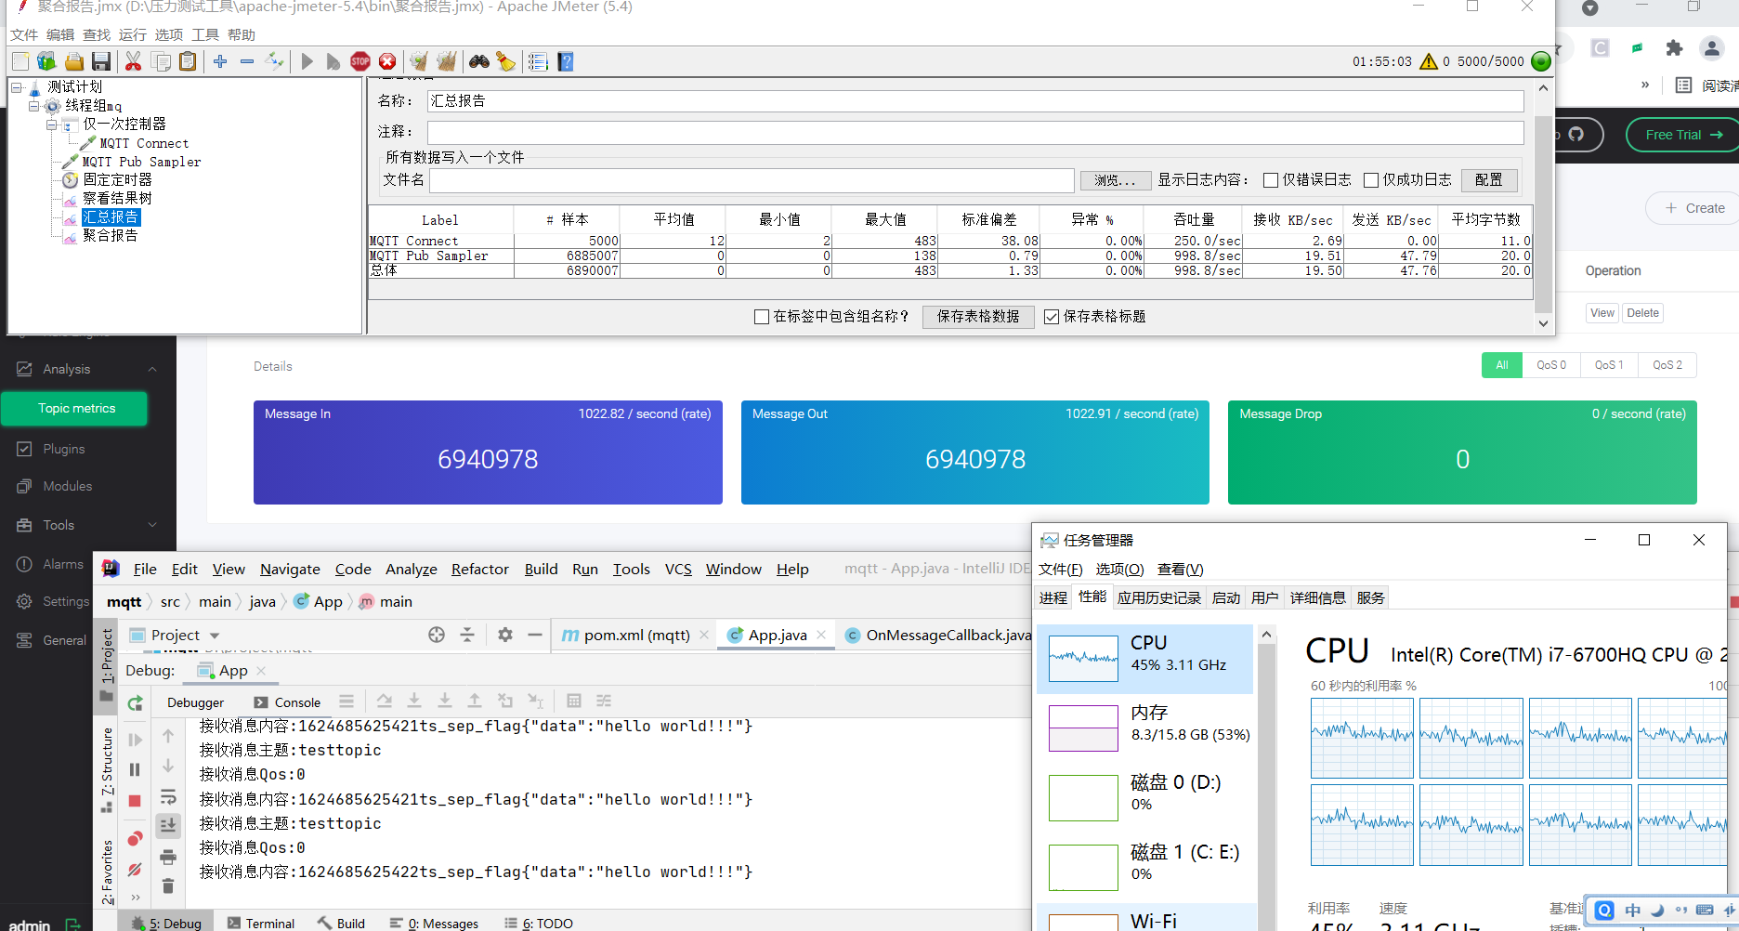
Task: Clear console with trash icon in IntelliJ
Action: (x=168, y=885)
